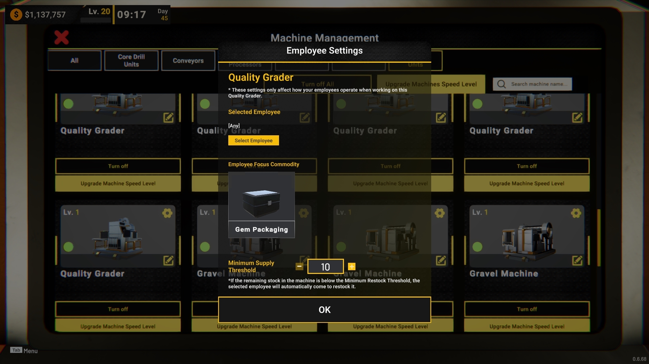
Task: Click the "[Any]" selected employee text
Action: click(234, 125)
